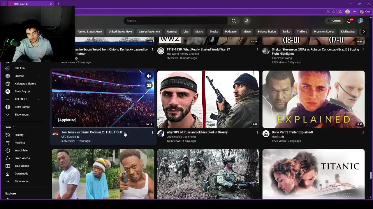Image resolution: width=373 pixels, height=209 pixels.
Task: Open the options menu for the Shakur Stevenson video
Action: pyautogui.click(x=363, y=50)
